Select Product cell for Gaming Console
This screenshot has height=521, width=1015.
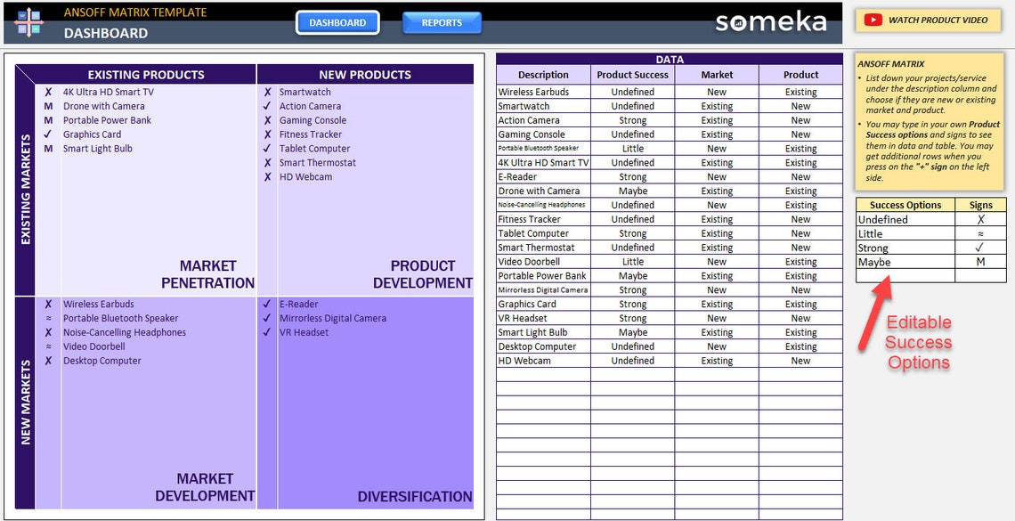point(800,134)
